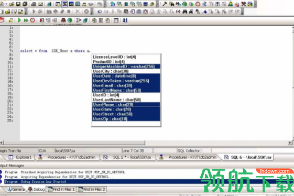Click the green globe icon beside the bug

[70, 20]
